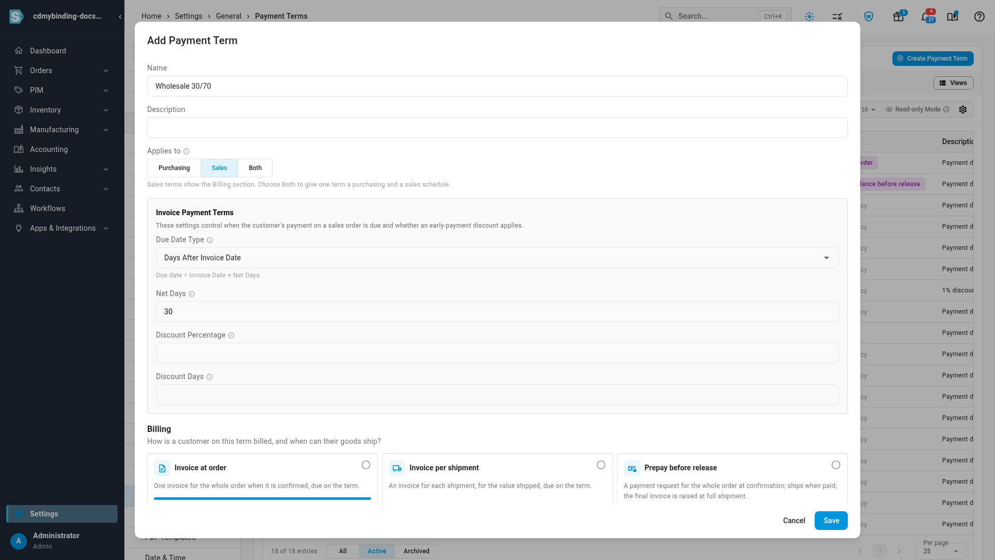This screenshot has height=560, width=995.
Task: Set Applies to Both
Action: point(255,168)
